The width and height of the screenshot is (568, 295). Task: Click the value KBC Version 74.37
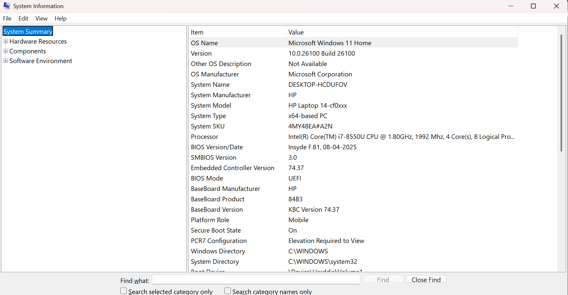point(314,209)
